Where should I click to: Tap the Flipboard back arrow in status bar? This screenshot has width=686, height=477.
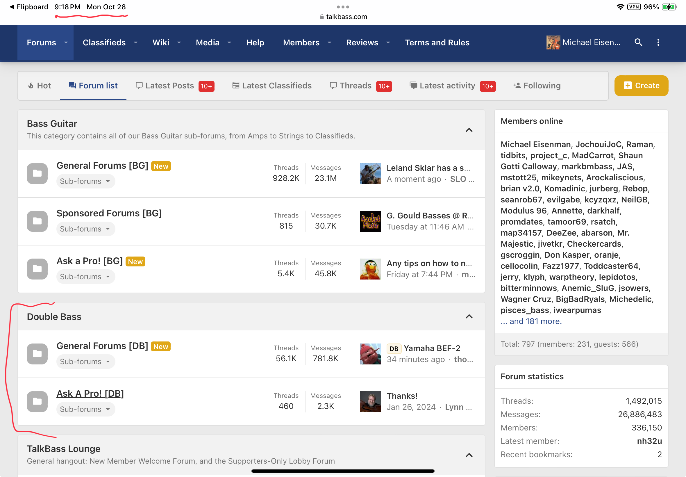click(12, 7)
